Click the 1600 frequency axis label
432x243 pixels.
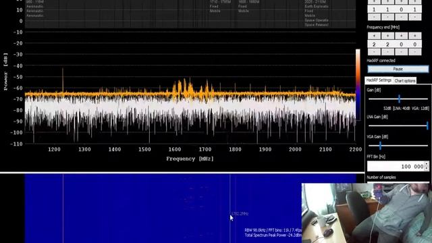pos(175,149)
